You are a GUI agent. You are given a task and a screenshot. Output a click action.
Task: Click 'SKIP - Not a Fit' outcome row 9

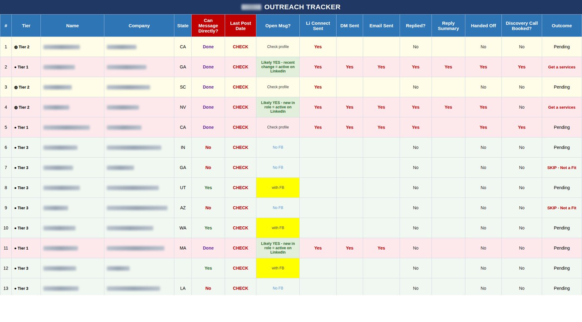pyautogui.click(x=562, y=208)
